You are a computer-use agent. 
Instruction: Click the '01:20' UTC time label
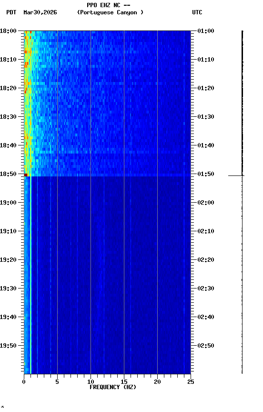coord(206,88)
